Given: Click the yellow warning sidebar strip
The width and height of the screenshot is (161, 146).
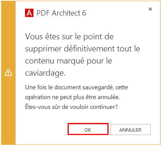Looking at the screenshot, I should tap(8, 73).
